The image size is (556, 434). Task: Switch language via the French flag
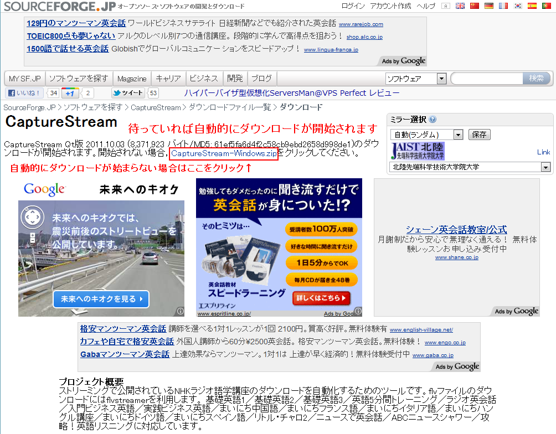(503, 6)
